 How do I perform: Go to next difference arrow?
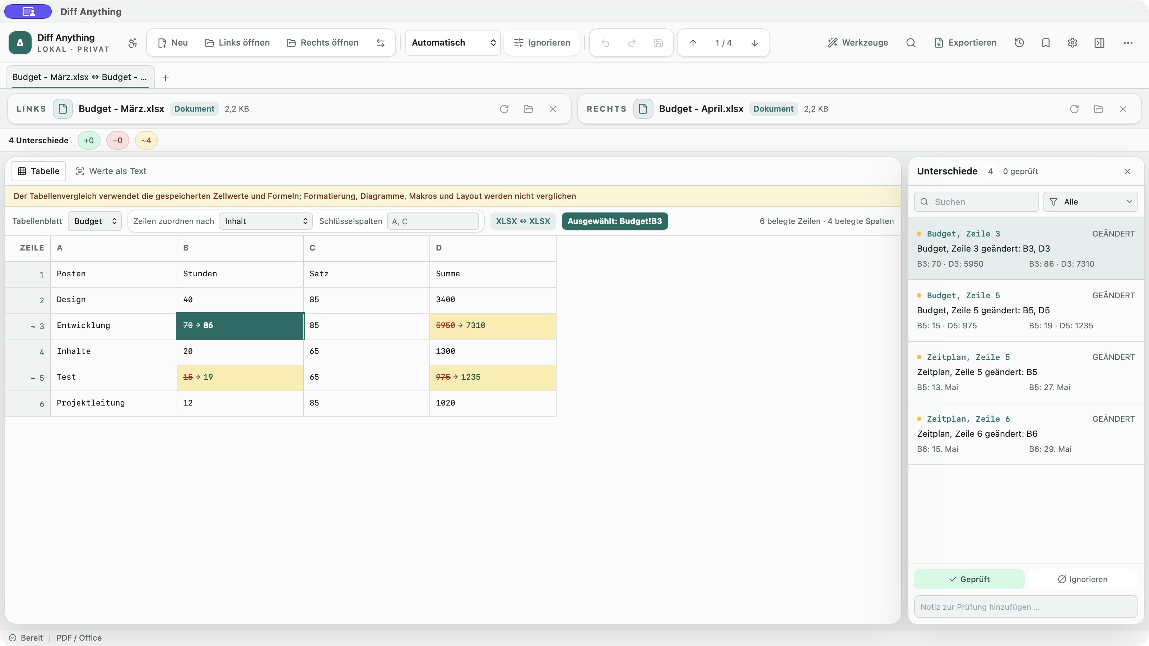tap(755, 43)
